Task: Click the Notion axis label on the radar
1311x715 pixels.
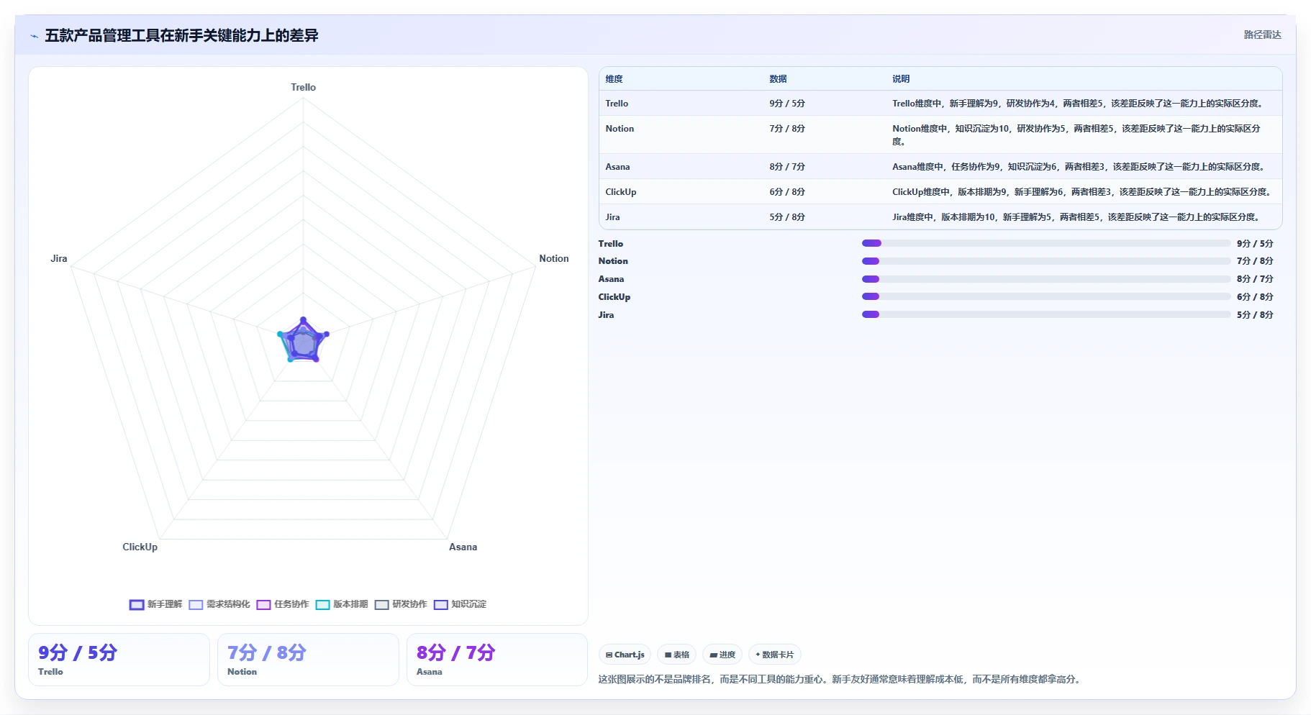Action: 554,259
